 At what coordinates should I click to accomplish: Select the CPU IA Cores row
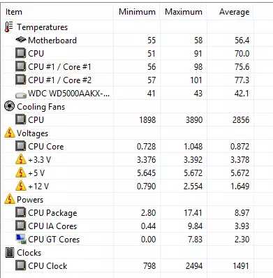tap(127, 226)
